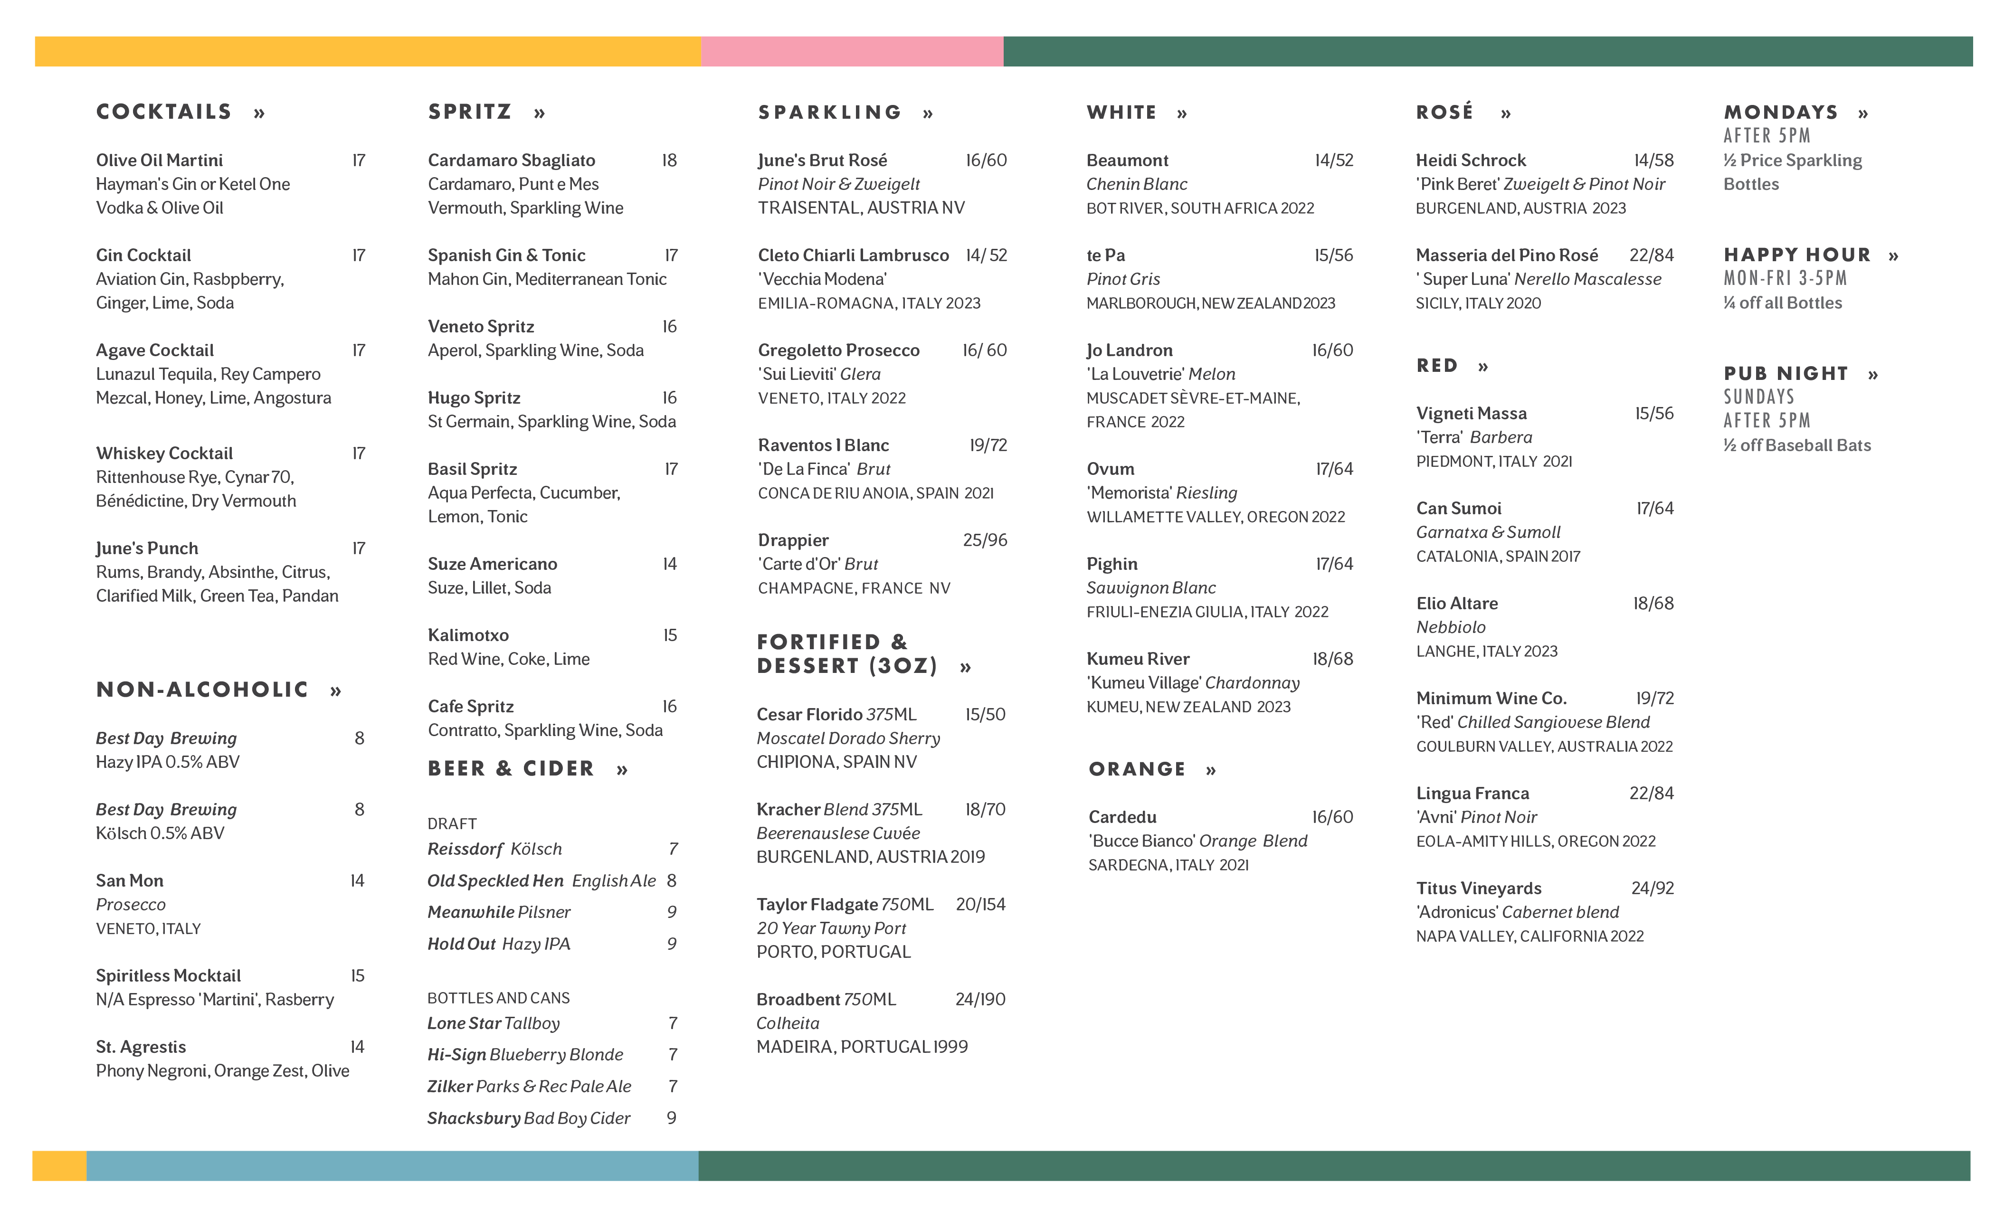Click Olive Oil Martini item name
The image size is (1995, 1211).
(160, 161)
